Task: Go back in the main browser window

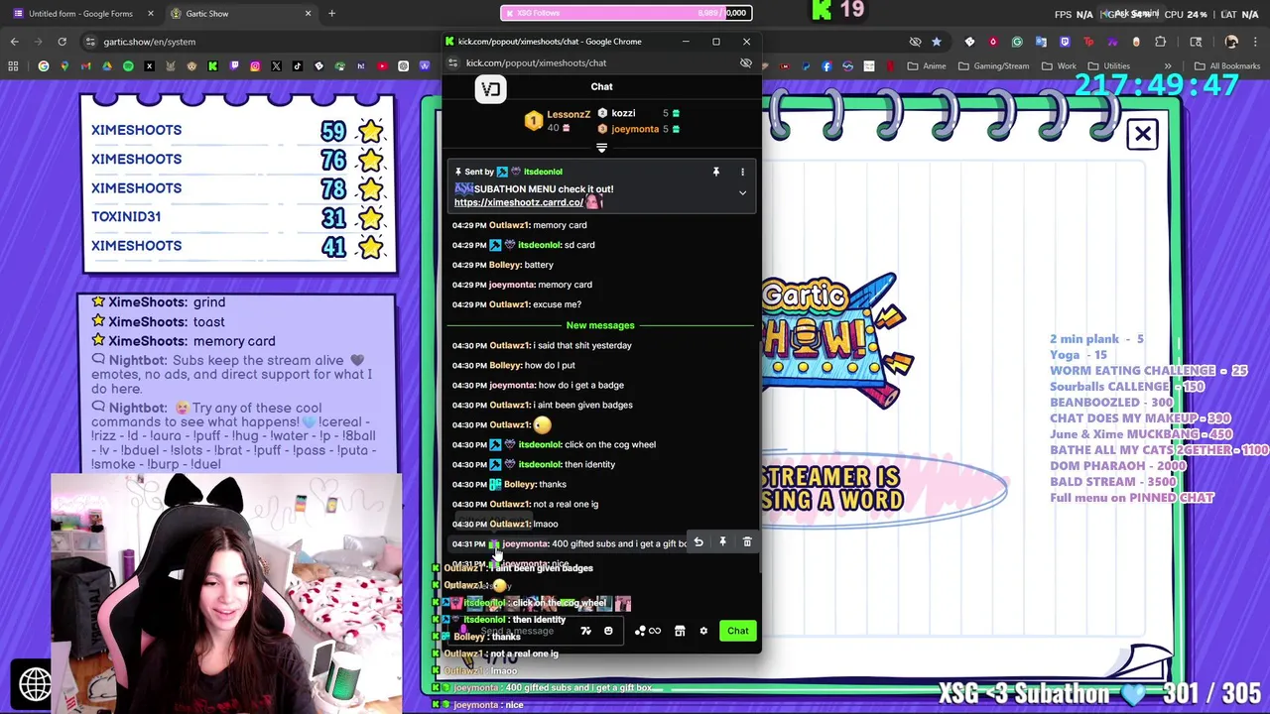Action: point(14,42)
